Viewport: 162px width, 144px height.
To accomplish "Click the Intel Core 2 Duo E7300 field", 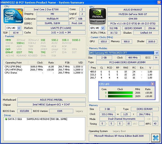I will (x=46, y=9).
